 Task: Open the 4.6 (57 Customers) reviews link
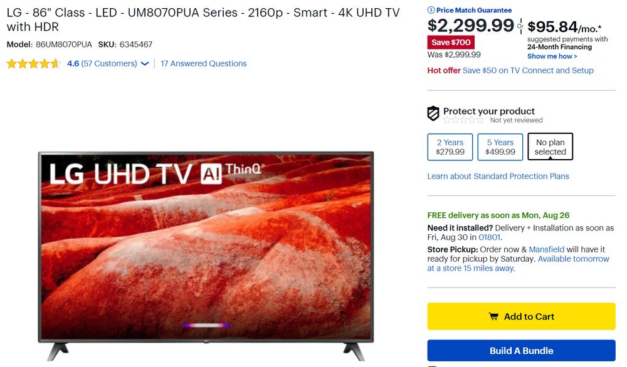pos(102,63)
